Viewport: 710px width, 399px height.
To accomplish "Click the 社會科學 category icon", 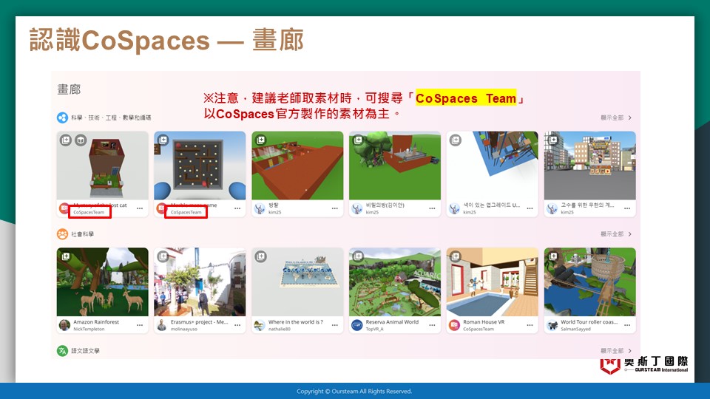I will (62, 234).
